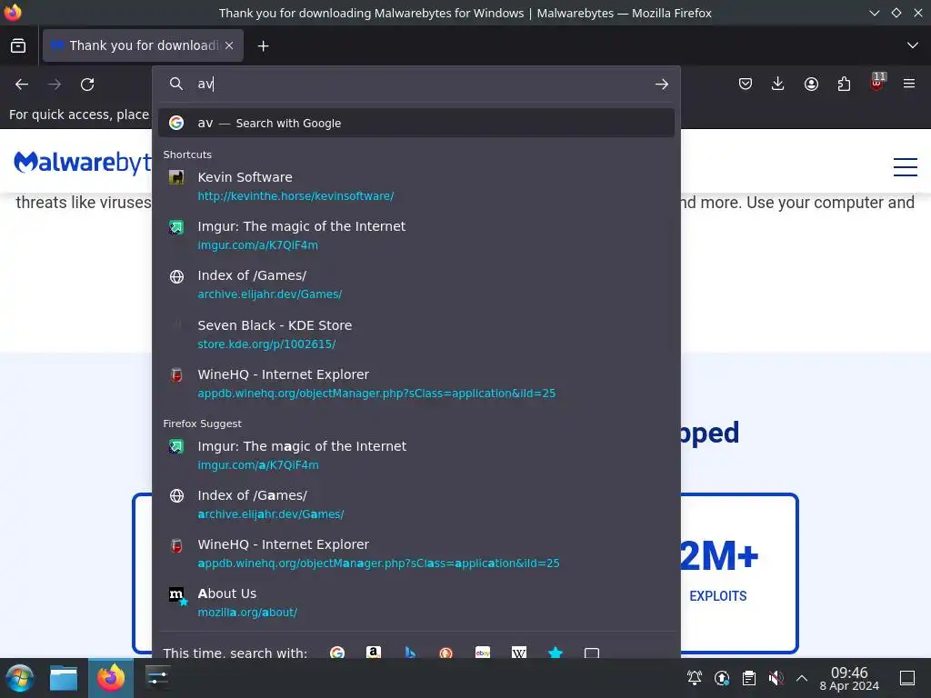
Task: Click the store.kde.org/p/1002615/ URL
Action: pyautogui.click(x=266, y=344)
